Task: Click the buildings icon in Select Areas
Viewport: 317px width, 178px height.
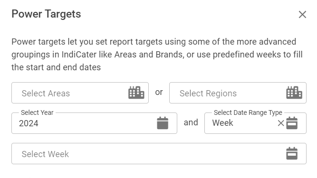Action: [x=136, y=93]
